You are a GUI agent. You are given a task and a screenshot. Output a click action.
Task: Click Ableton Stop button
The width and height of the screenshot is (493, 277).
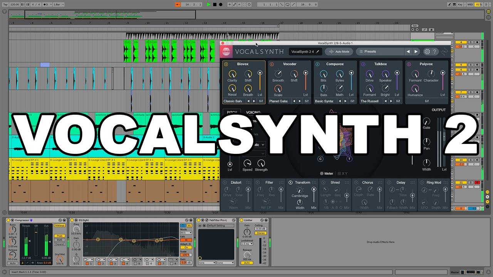pos(215,4)
